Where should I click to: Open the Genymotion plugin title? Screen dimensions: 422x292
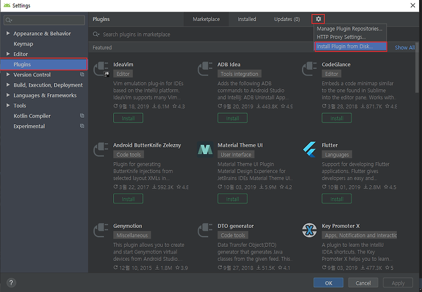click(128, 226)
